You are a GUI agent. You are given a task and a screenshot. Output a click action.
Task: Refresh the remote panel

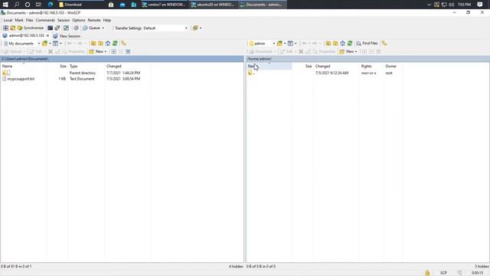(x=350, y=44)
